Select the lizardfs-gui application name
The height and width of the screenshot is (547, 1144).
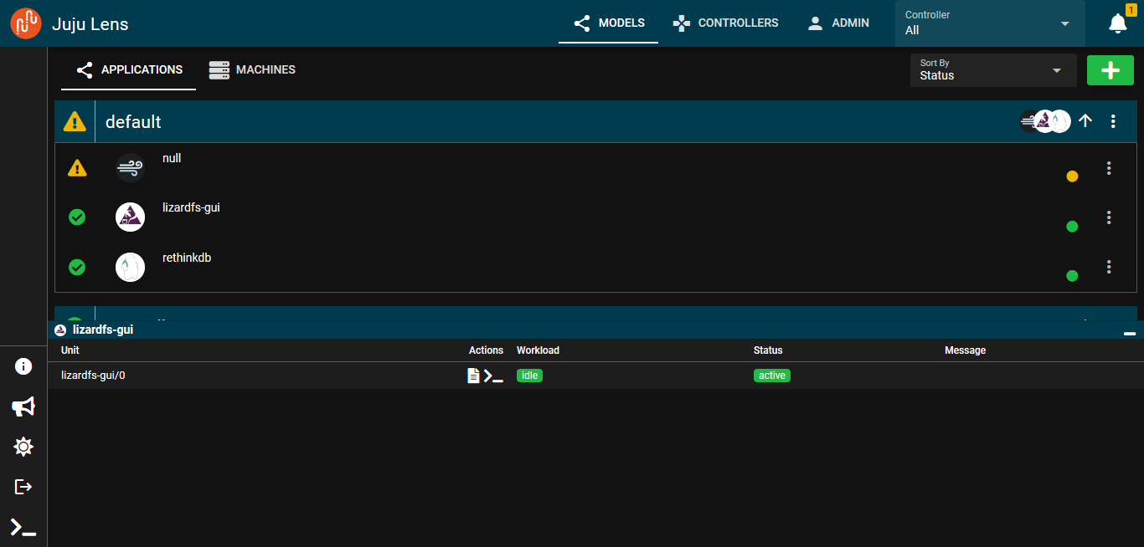coord(191,207)
